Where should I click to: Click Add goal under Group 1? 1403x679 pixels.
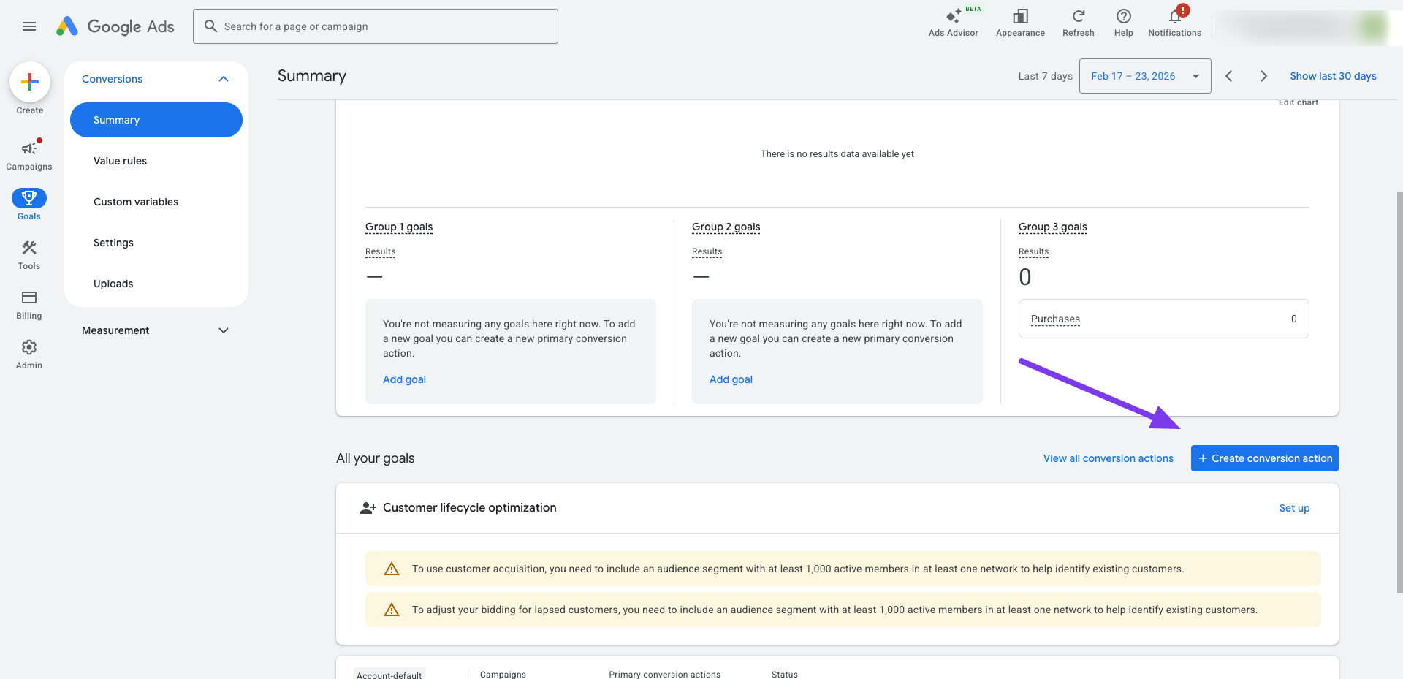(x=404, y=379)
